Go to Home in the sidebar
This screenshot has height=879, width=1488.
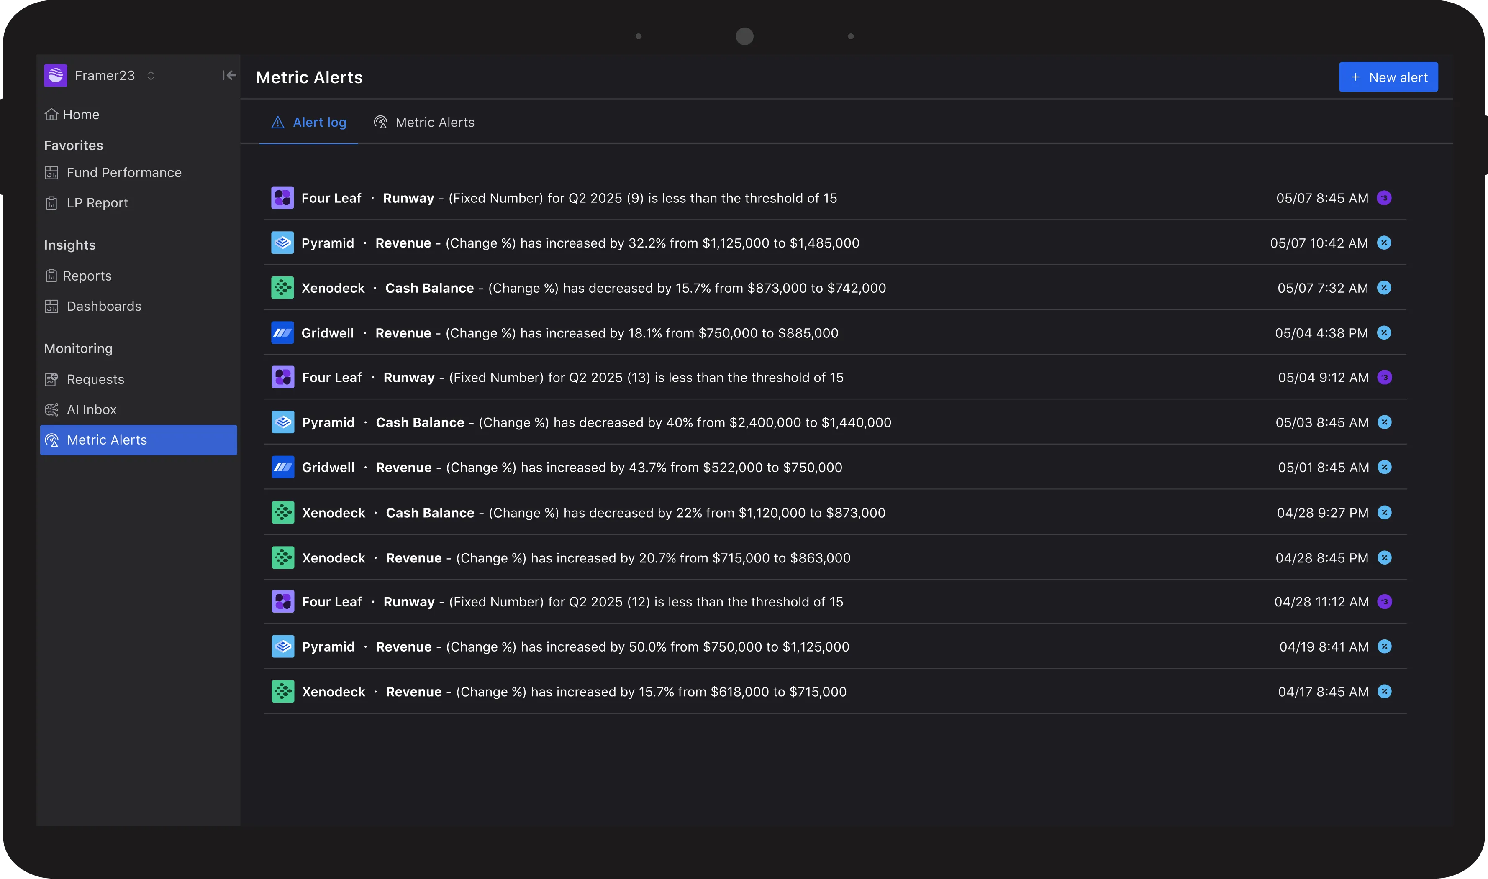tap(81, 115)
